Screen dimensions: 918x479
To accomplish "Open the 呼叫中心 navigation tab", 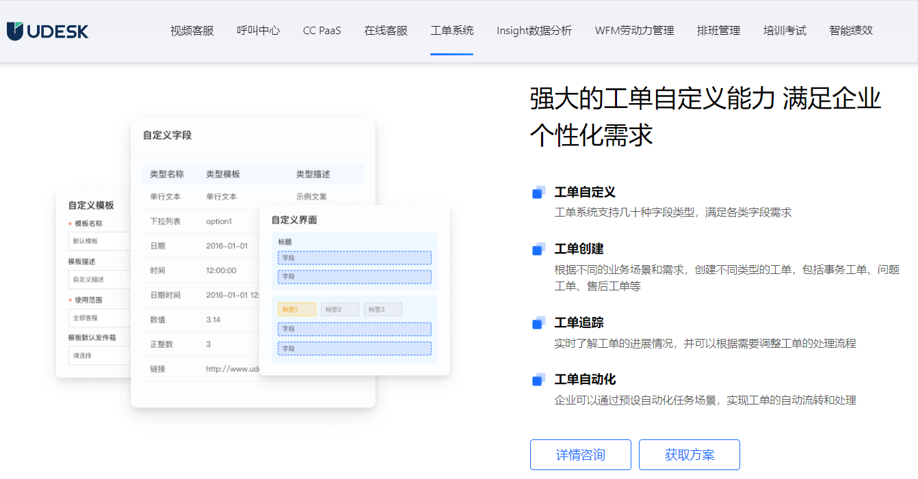I will point(258,31).
